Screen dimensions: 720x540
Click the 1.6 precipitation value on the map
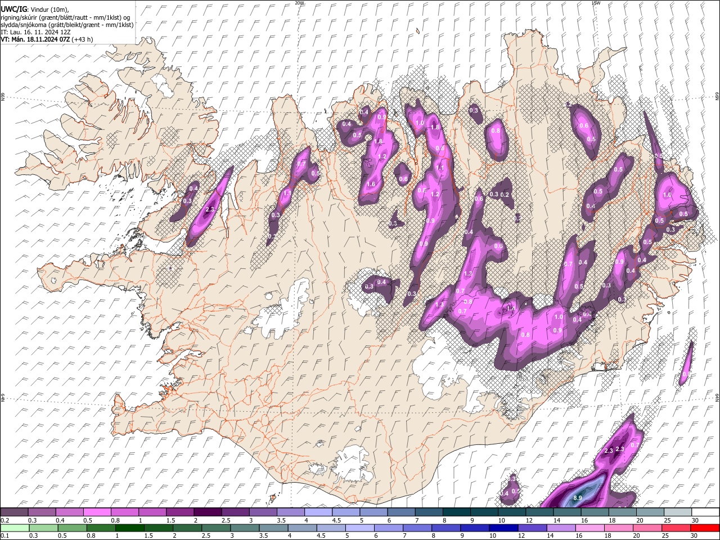coord(371,184)
